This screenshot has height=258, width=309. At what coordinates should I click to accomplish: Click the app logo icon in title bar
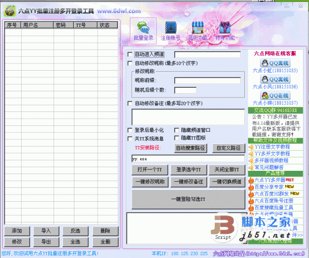[x=10, y=11]
